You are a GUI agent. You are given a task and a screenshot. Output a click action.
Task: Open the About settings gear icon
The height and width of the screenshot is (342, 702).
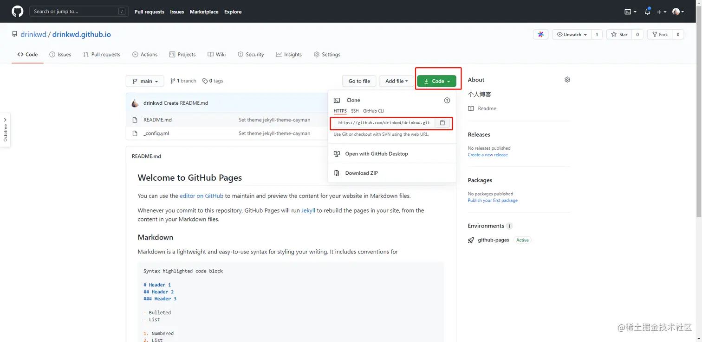[x=567, y=80]
